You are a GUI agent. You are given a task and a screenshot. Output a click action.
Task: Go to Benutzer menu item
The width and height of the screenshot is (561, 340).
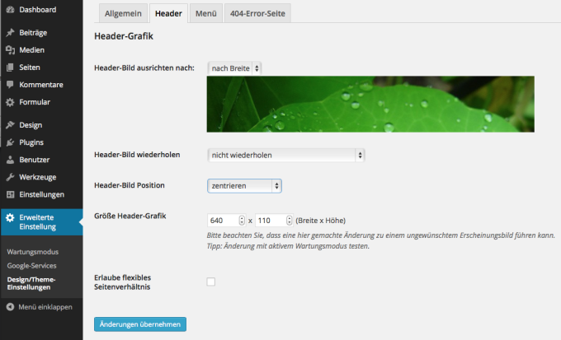(35, 160)
